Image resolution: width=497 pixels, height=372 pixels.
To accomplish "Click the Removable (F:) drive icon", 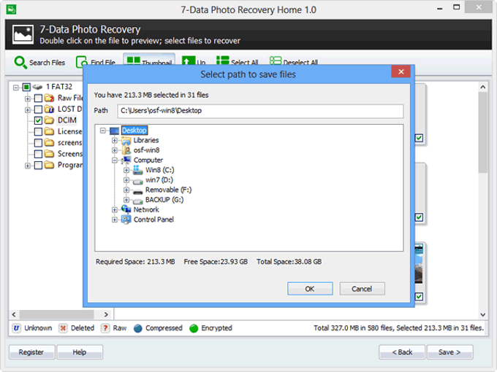I will tap(138, 191).
